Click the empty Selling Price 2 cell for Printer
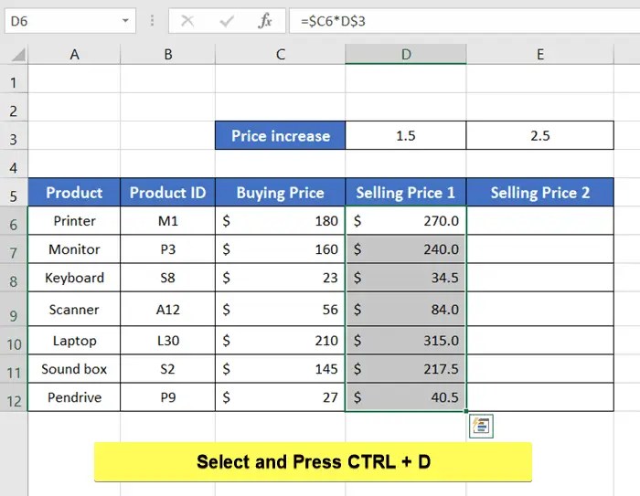This screenshot has height=496, width=640. pyautogui.click(x=540, y=221)
